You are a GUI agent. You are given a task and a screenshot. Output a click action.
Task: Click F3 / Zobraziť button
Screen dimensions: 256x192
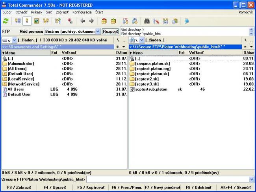19,187
